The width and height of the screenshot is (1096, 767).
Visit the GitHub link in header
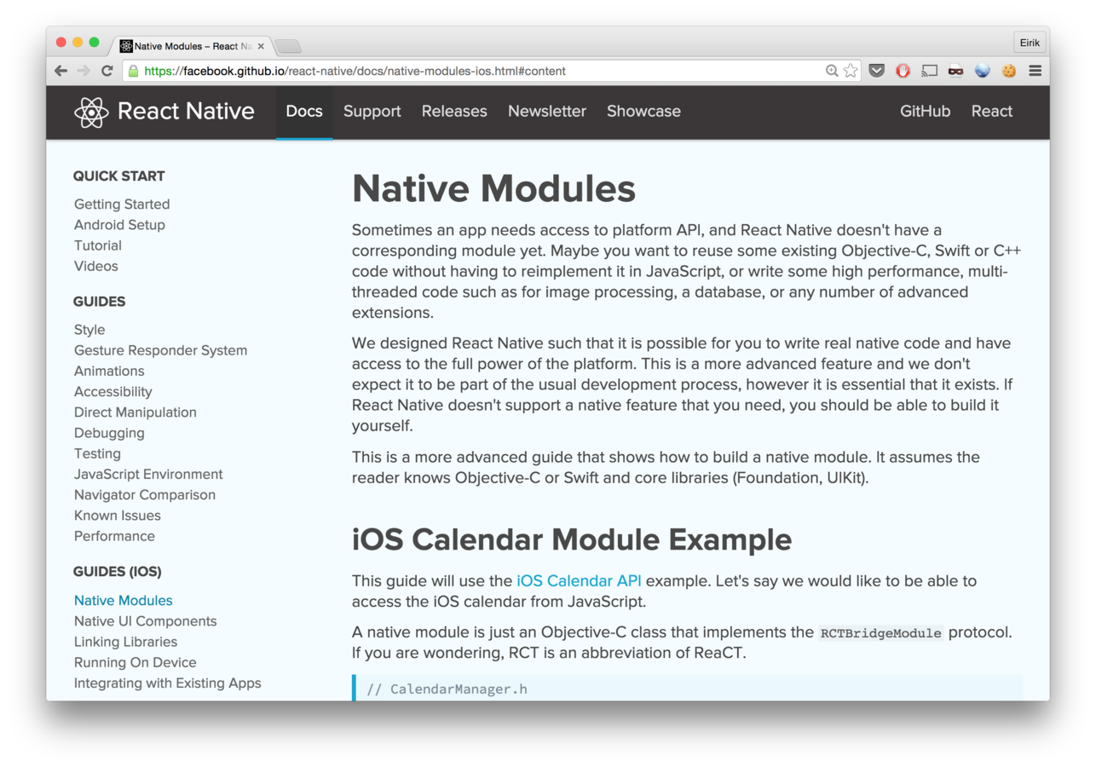[x=925, y=112]
